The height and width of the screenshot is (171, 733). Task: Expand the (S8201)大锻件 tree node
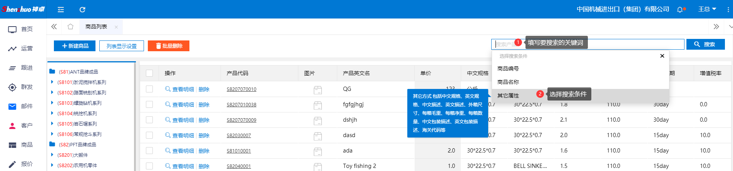(52, 155)
